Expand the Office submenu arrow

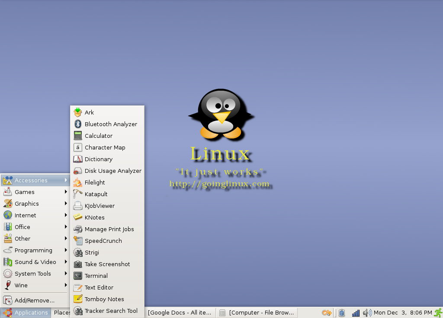(66, 226)
